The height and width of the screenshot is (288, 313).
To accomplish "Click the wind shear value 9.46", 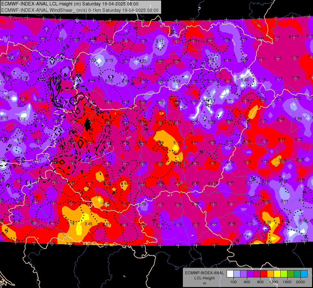I will [59, 39].
